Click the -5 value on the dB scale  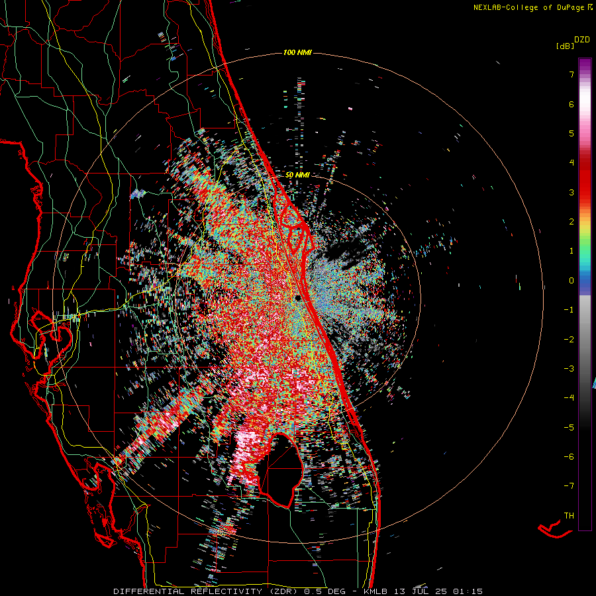569,428
